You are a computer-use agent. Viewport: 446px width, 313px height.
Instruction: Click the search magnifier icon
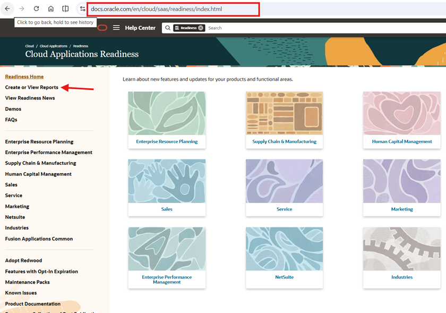pos(168,28)
